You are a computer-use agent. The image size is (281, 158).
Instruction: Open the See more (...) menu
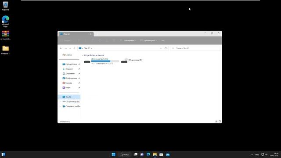pos(163,40)
